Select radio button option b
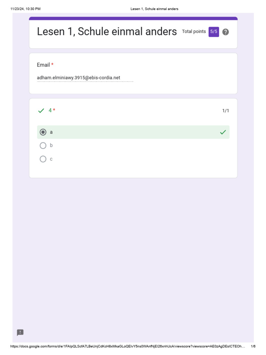 click(43, 146)
